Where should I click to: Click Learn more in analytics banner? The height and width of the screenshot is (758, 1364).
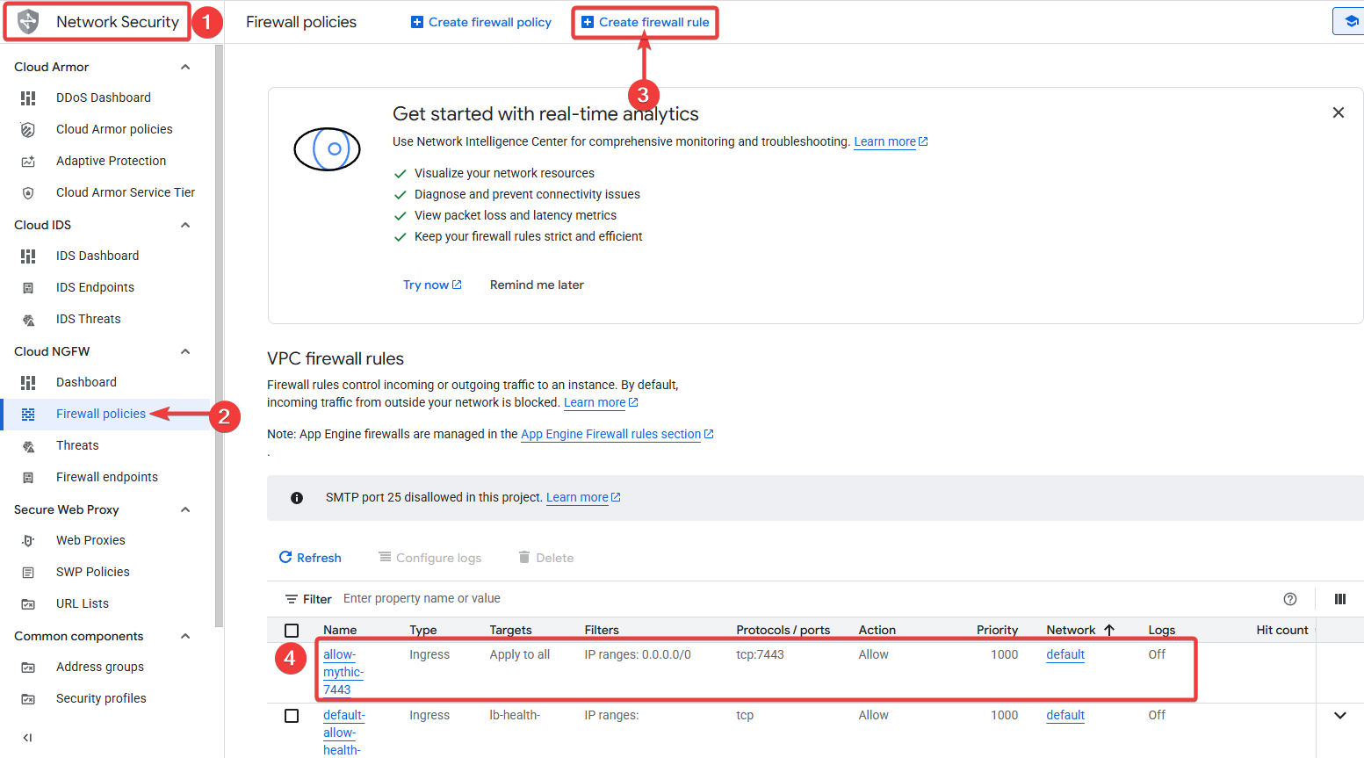[x=891, y=141]
